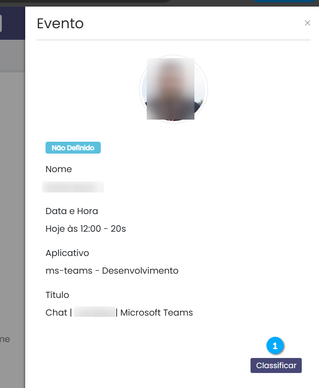Image resolution: width=319 pixels, height=388 pixels.
Task: Click the dark navy sidebar header area
Action: (x=12, y=23)
